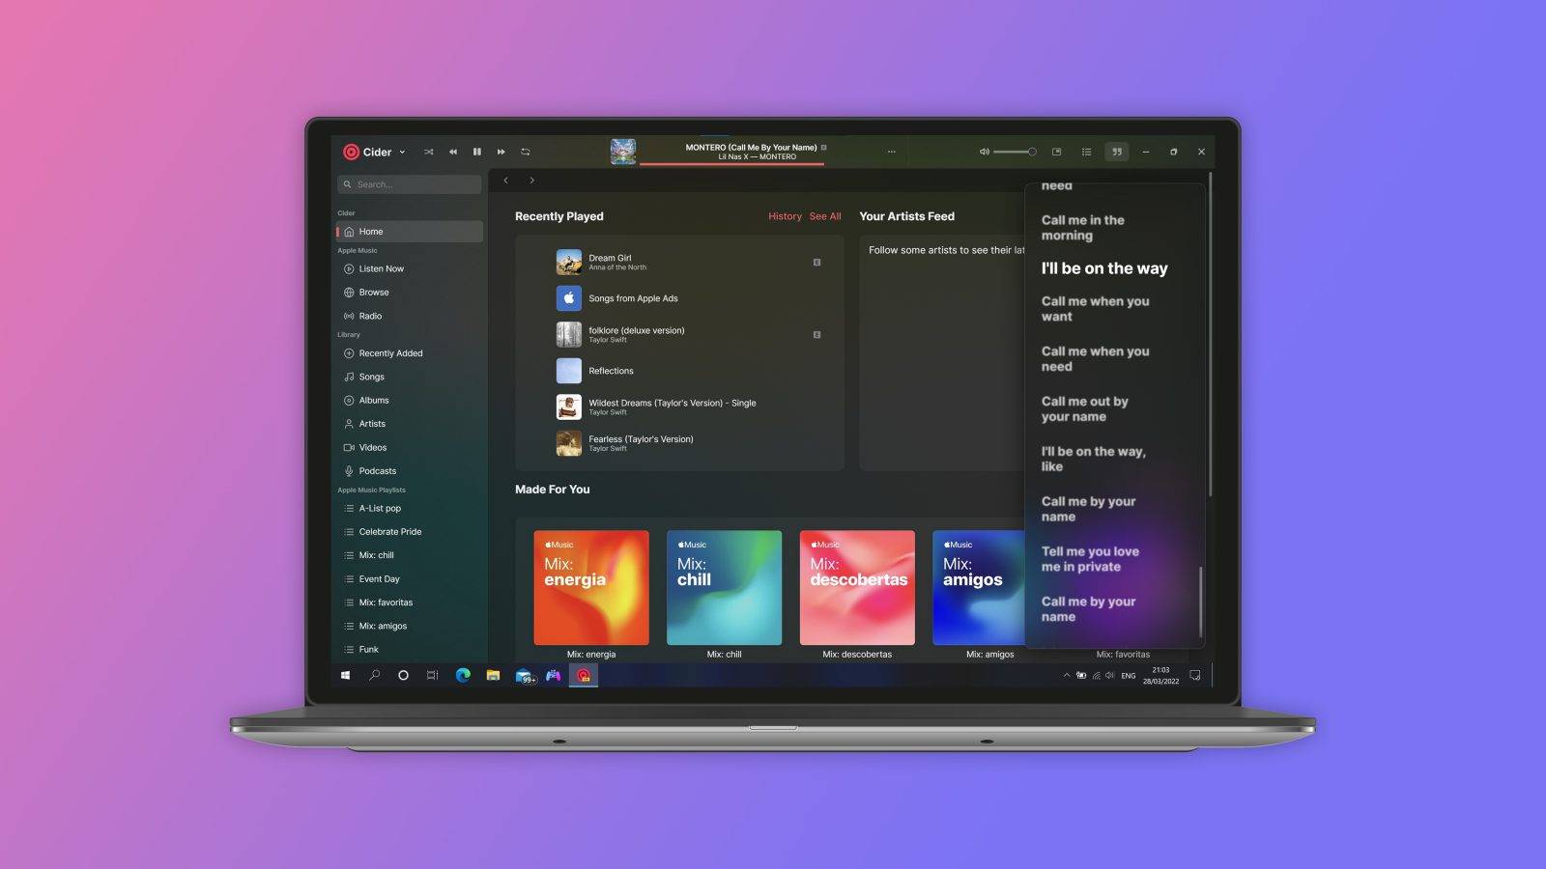
Task: Open the Podcasts section
Action: pos(377,470)
